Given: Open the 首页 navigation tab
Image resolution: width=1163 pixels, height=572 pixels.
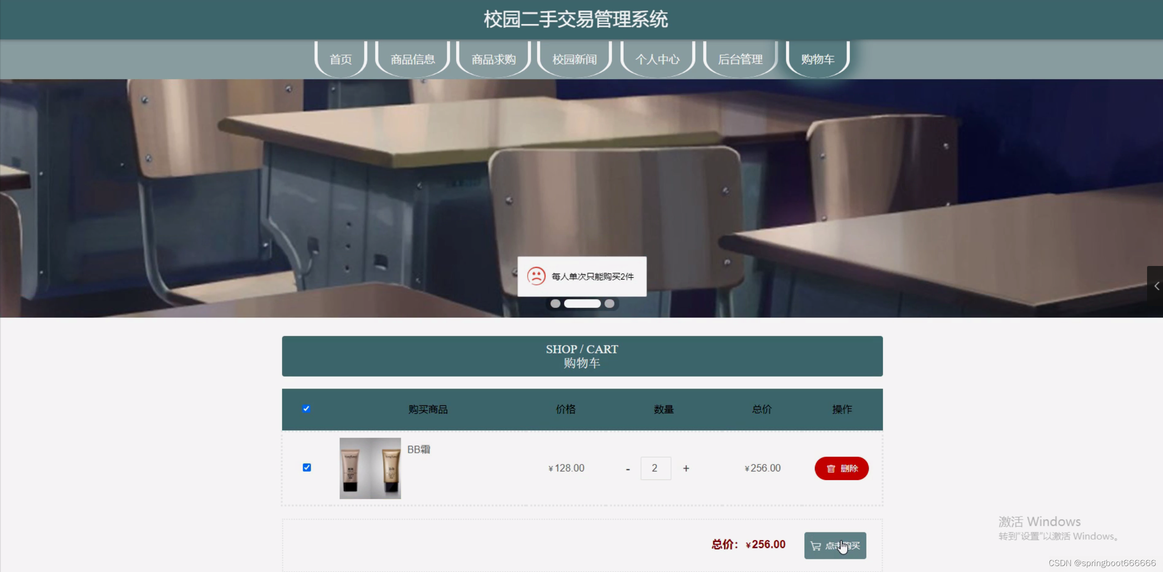Looking at the screenshot, I should click(x=341, y=59).
